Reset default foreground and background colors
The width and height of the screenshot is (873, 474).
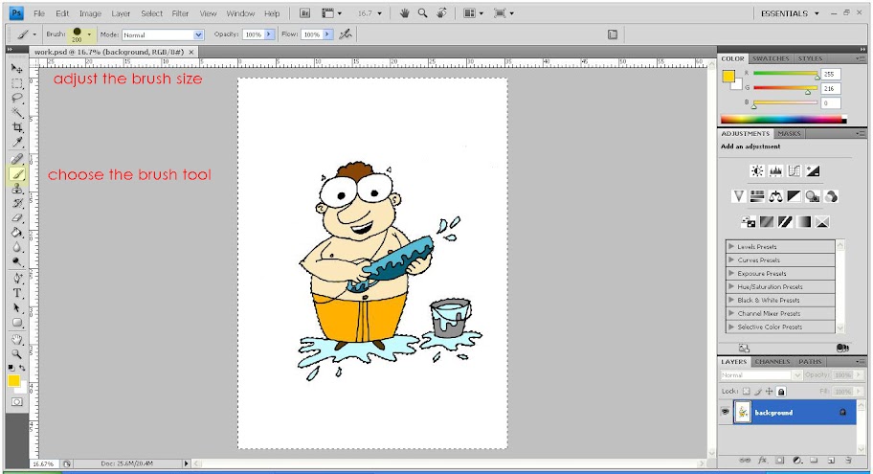tap(11, 368)
